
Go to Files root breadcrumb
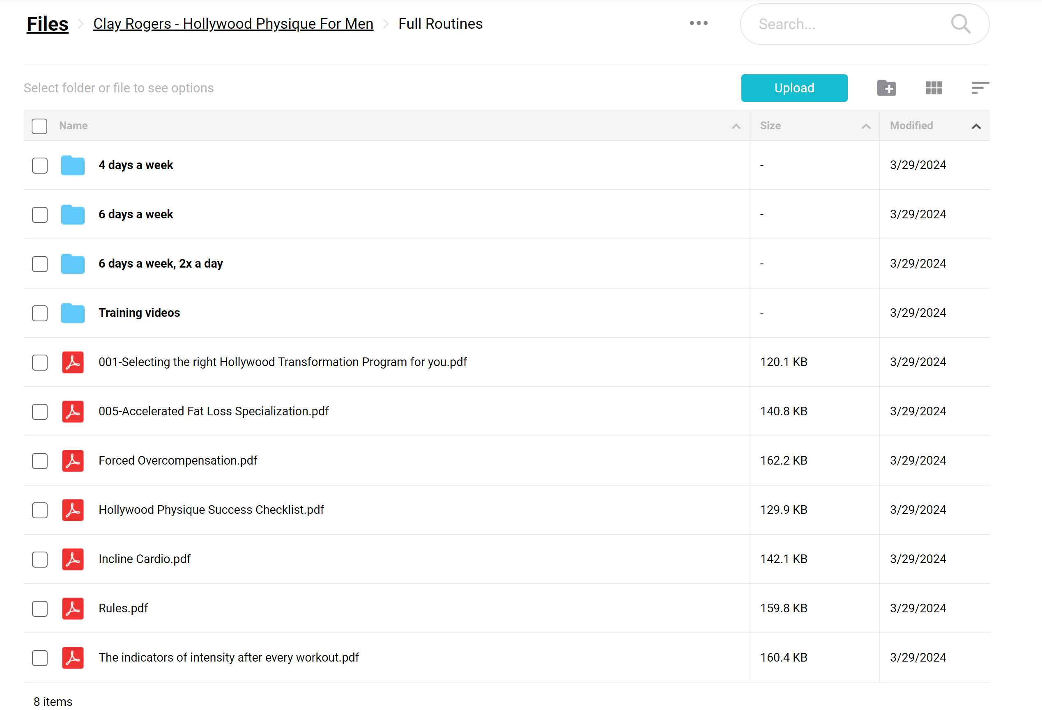pos(48,24)
